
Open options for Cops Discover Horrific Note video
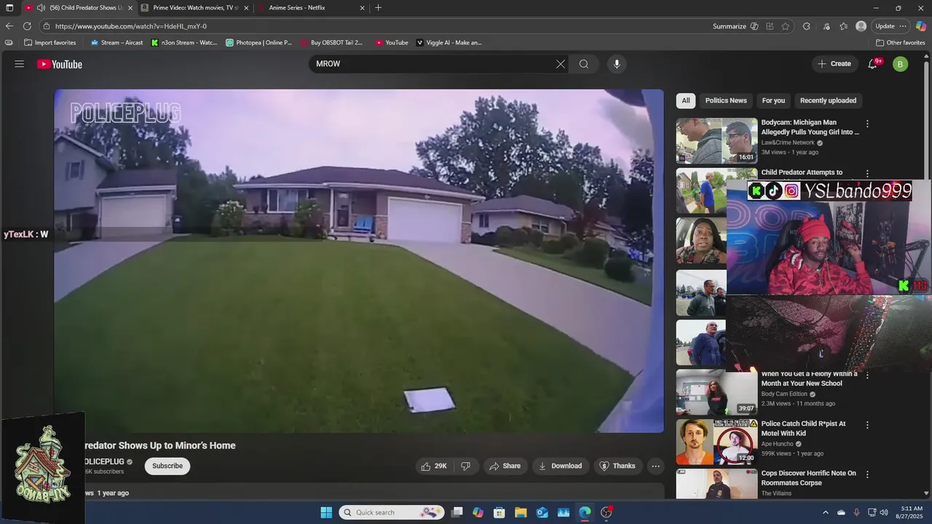click(867, 475)
